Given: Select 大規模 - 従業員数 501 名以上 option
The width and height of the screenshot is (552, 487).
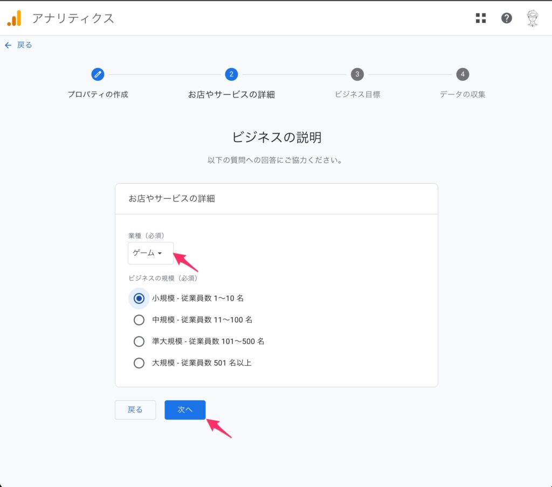Looking at the screenshot, I should [x=139, y=363].
